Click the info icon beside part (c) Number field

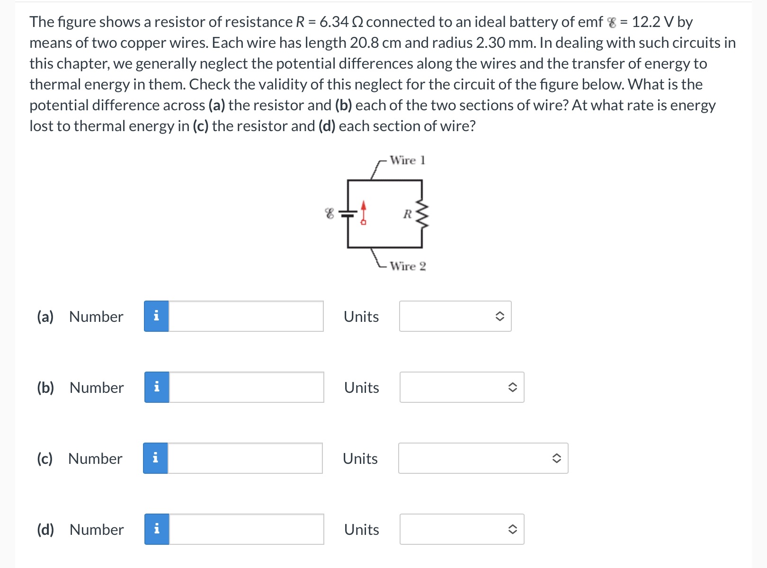coord(156,458)
